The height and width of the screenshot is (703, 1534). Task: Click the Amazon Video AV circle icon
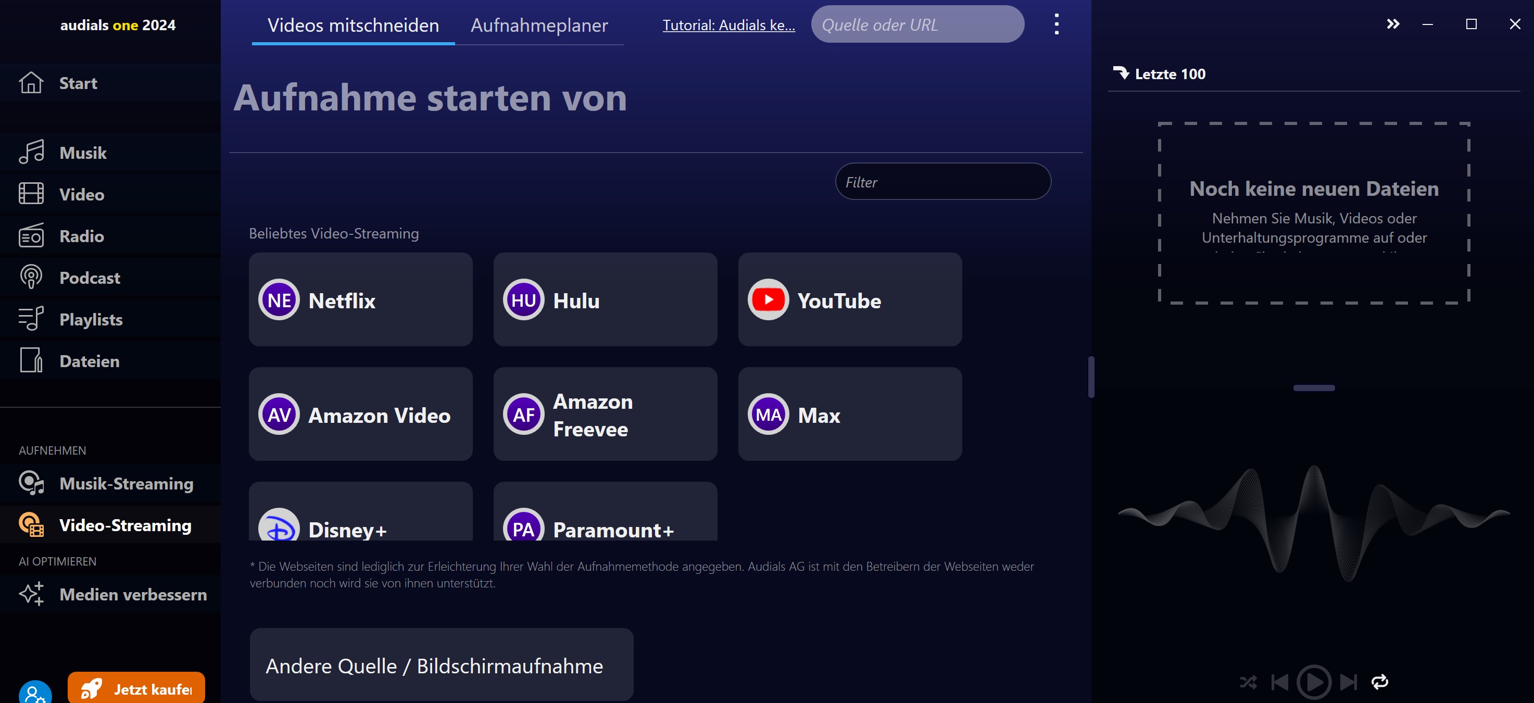[x=279, y=414]
